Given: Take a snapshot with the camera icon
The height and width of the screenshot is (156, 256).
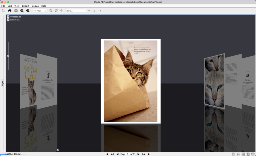Looking at the screenshot, I should pos(16,11).
